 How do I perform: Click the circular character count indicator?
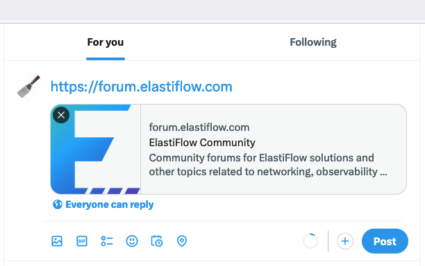[x=310, y=241]
